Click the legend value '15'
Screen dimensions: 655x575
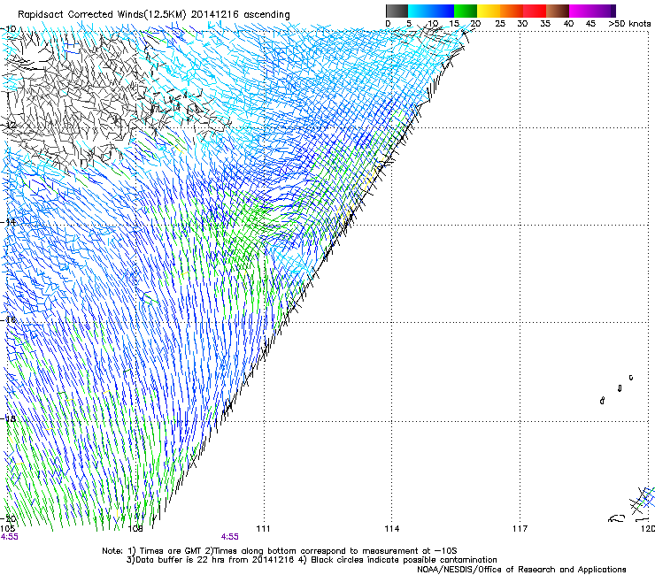coord(454,23)
